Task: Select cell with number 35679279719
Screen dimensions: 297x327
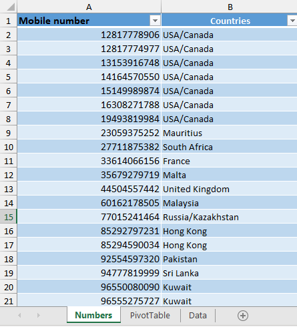Action: (x=89, y=175)
